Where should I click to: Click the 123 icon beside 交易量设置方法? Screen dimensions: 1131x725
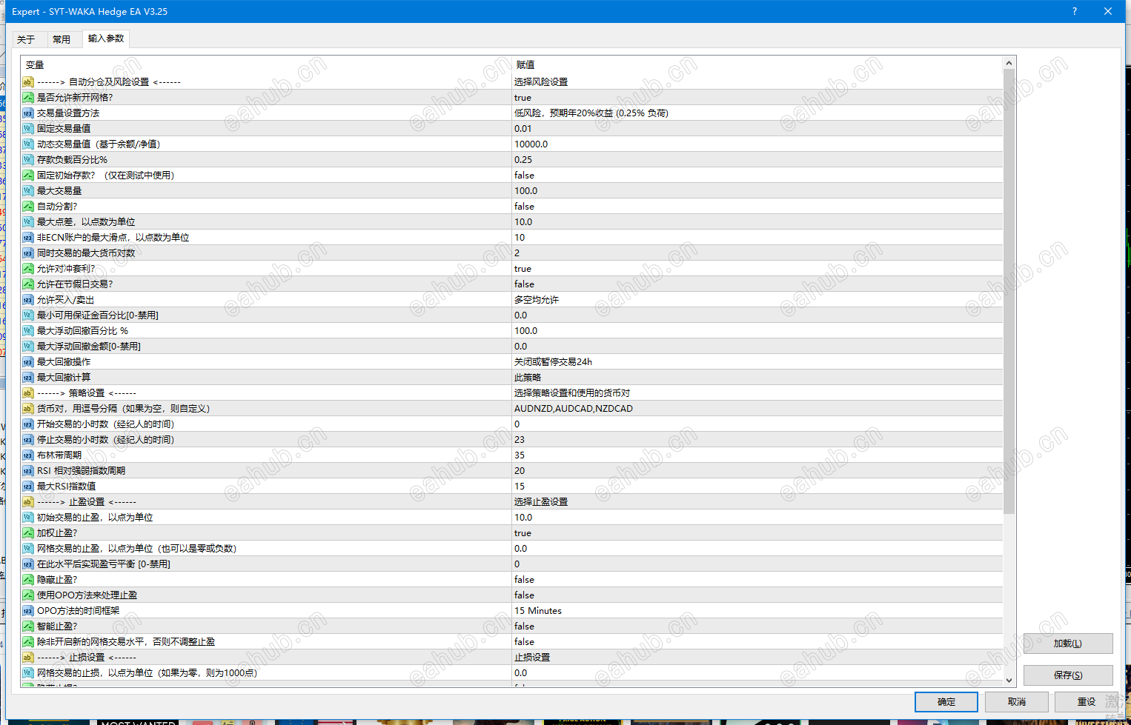click(x=27, y=113)
